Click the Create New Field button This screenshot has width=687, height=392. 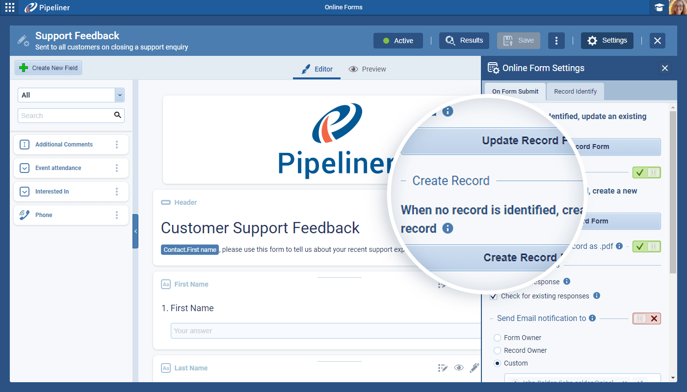pyautogui.click(x=49, y=68)
